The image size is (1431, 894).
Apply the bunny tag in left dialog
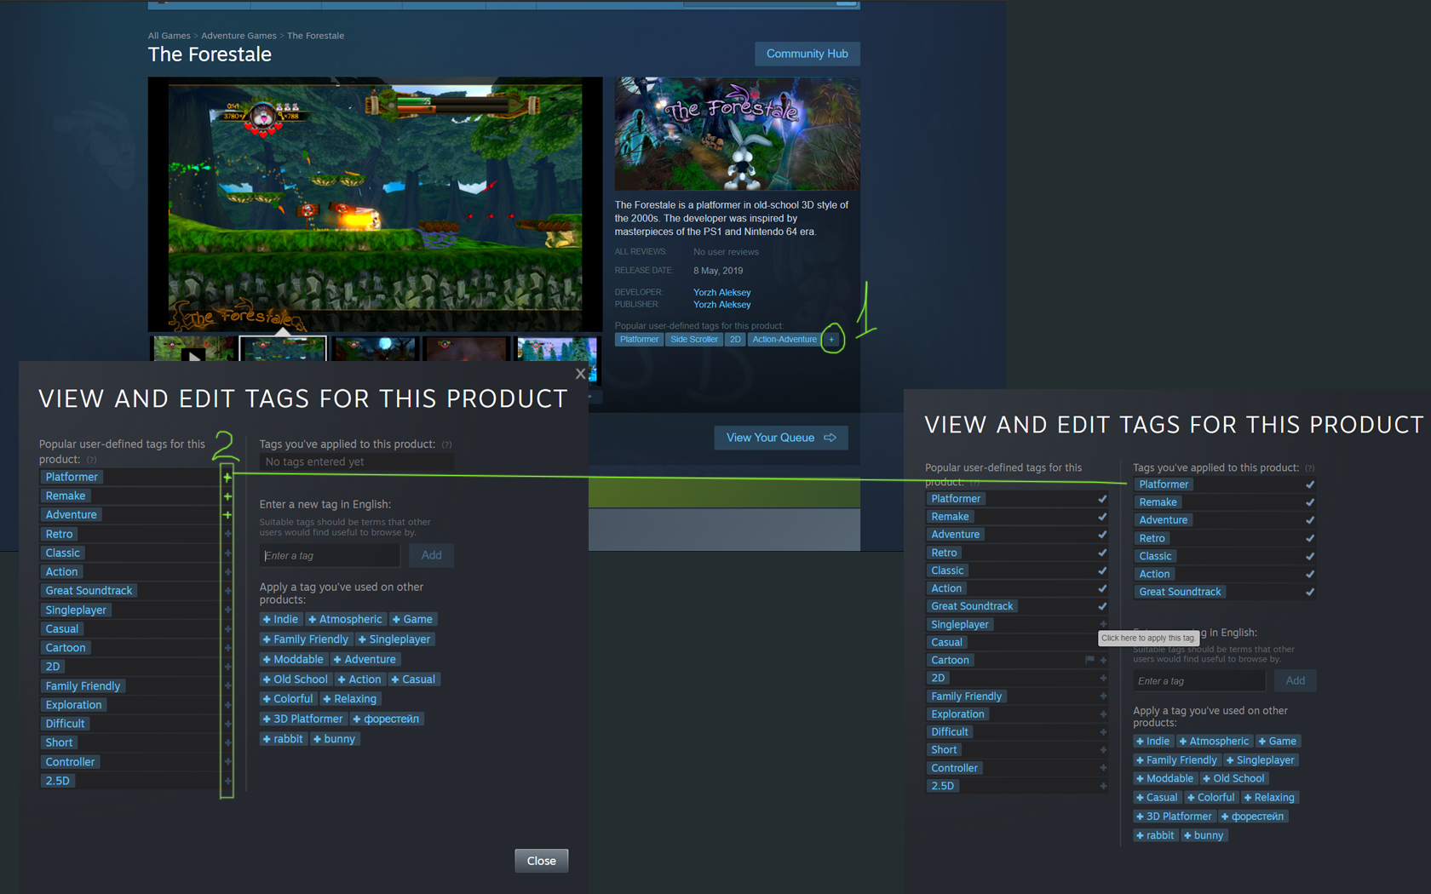334,739
